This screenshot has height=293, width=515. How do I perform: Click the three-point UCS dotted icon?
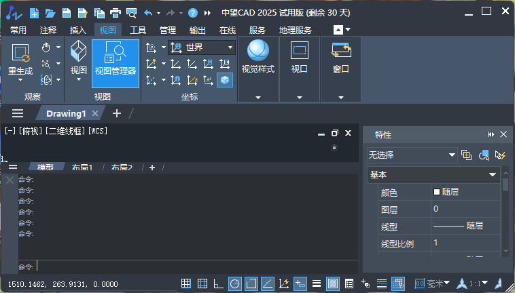(151, 79)
